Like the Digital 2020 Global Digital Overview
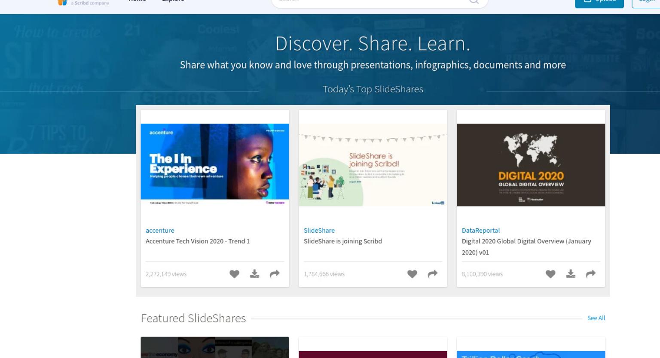This screenshot has height=358, width=660. point(550,274)
